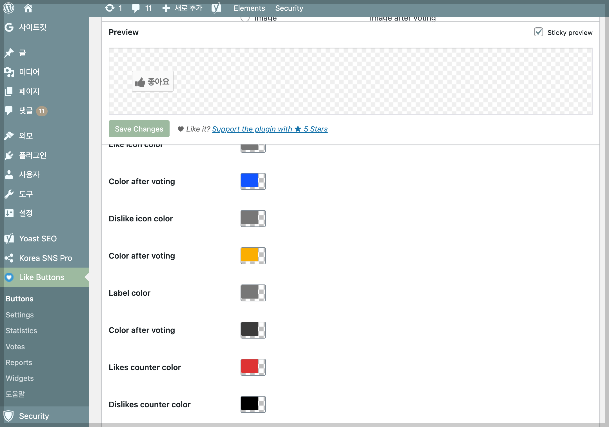Click the updates refresh icon
Image resolution: width=609 pixels, height=427 pixels.
pos(109,8)
